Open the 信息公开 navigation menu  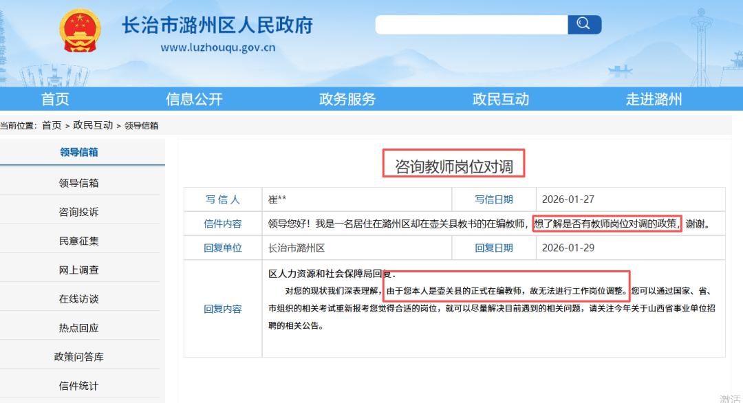(194, 99)
